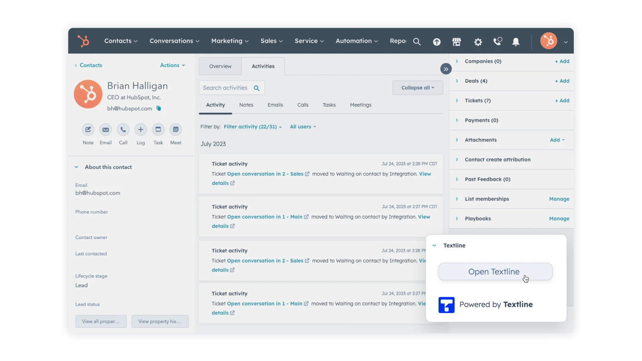This screenshot has width=642, height=361.
Task: Add a company with + Add
Action: [x=562, y=61]
